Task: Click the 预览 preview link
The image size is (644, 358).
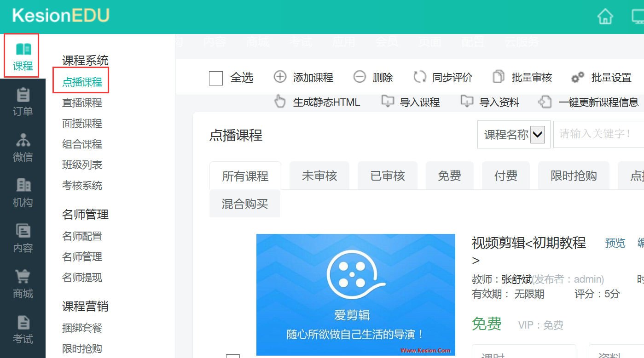Action: 615,243
